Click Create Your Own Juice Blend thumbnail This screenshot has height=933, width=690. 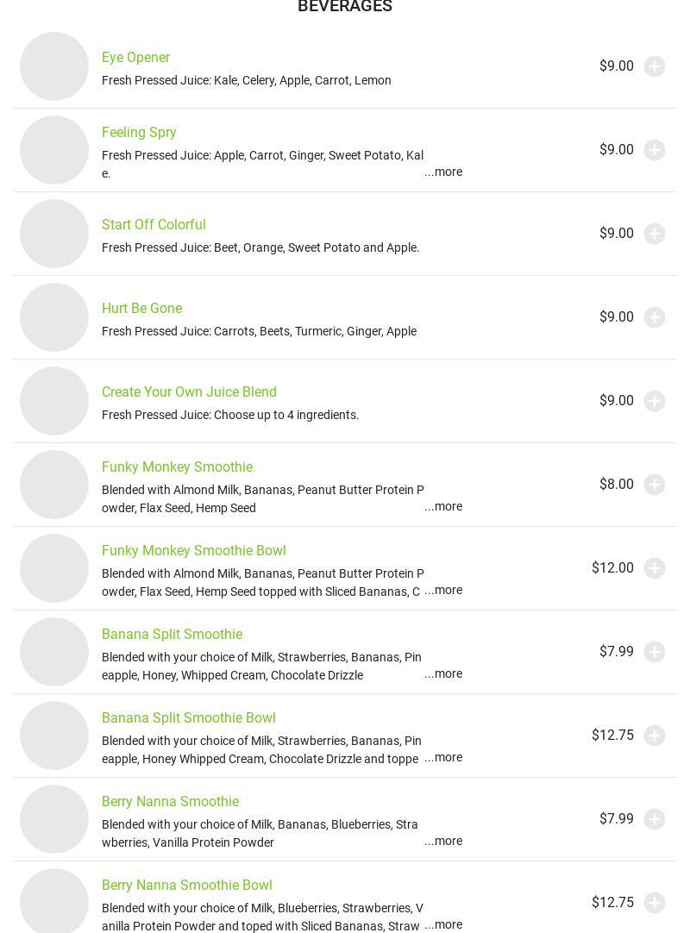coord(54,401)
